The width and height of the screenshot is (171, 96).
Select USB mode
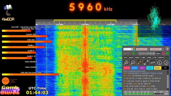click(x=149, y=58)
